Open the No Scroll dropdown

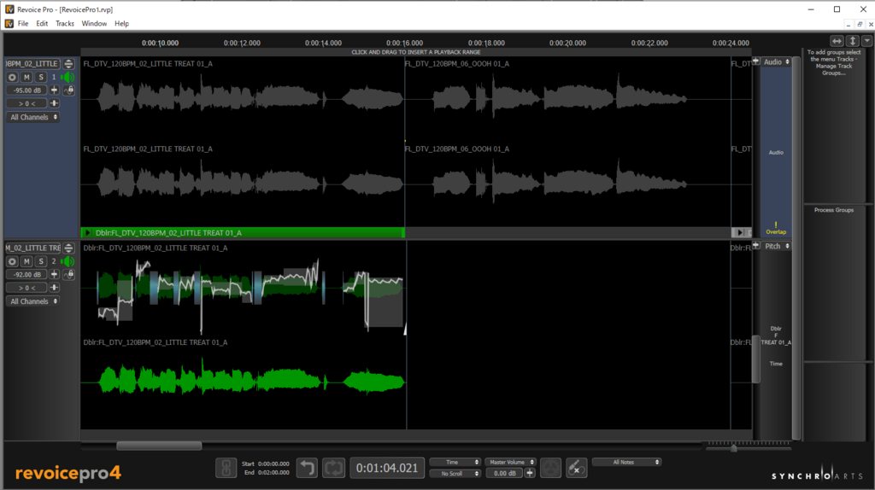[455, 473]
